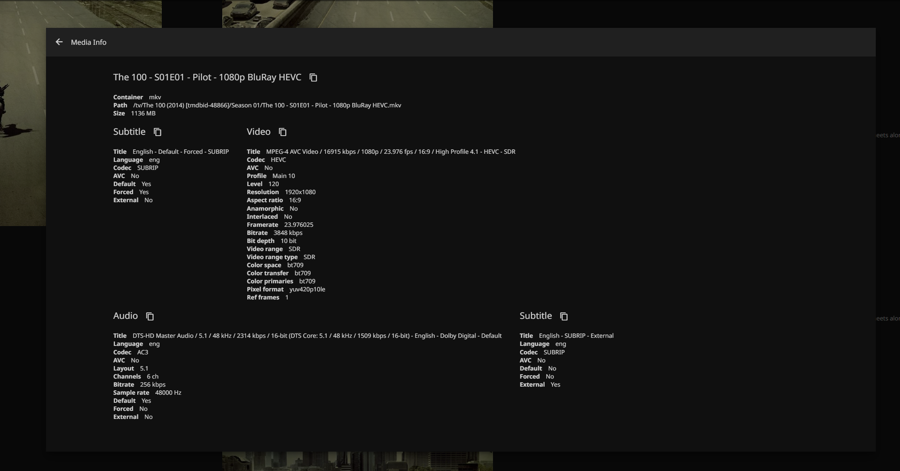Click the back arrow beside Media Info

click(x=59, y=42)
